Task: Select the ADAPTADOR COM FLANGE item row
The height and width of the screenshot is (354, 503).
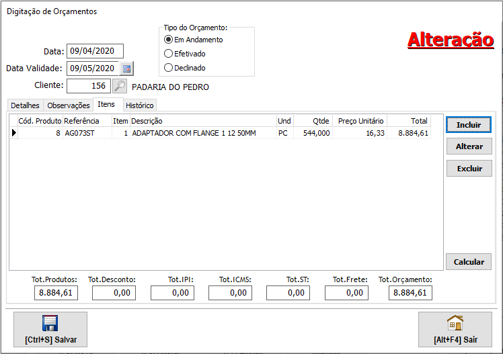Action: [202, 133]
